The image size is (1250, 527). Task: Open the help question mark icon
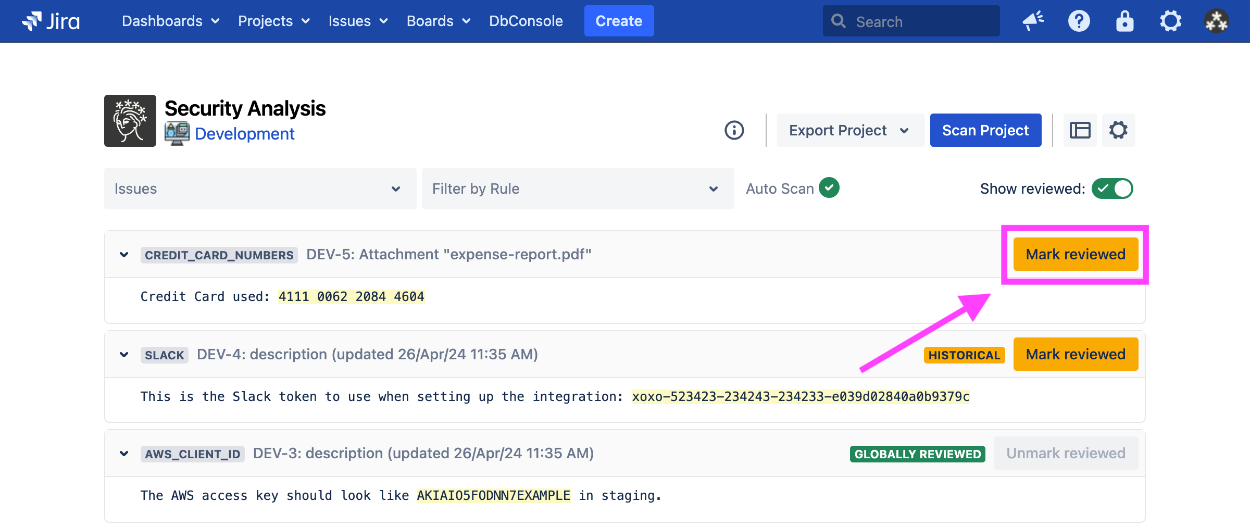1079,21
